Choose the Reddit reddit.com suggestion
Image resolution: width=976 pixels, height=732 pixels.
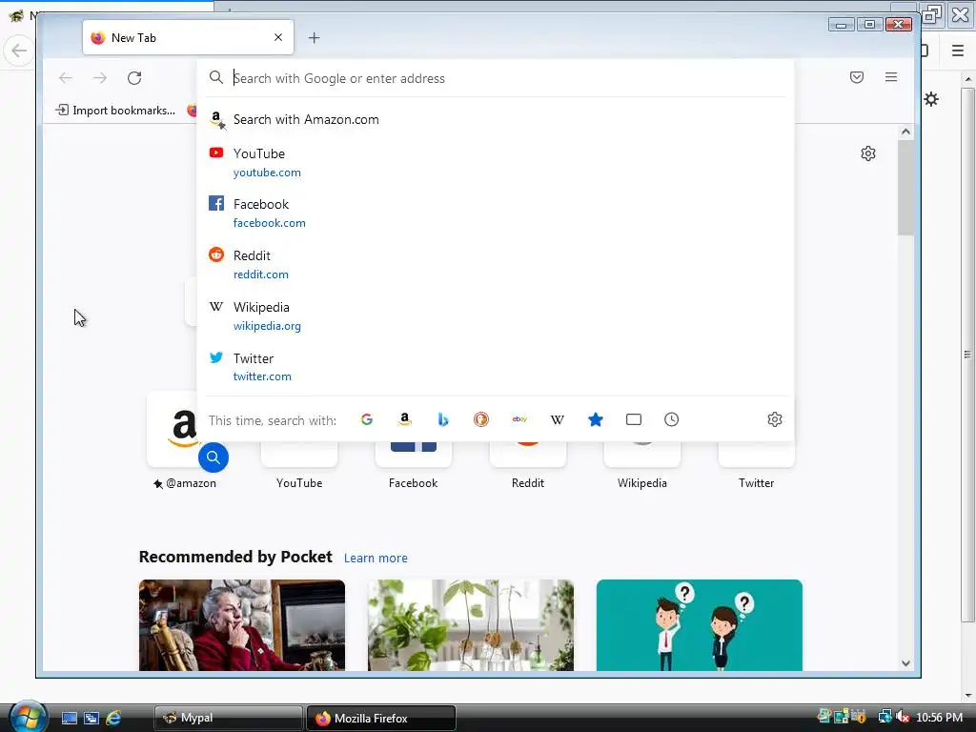496,265
